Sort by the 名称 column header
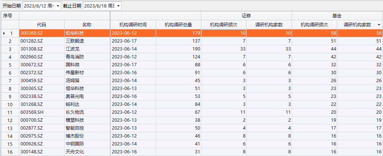The image size is (383, 156). coord(87,25)
